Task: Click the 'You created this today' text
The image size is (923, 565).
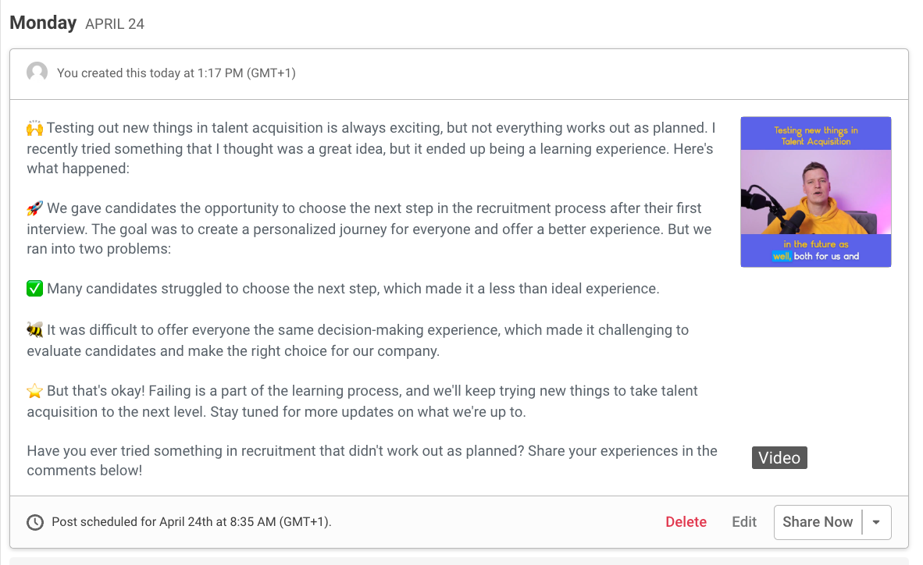Action: coord(176,73)
